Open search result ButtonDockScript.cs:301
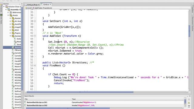The height and width of the screenshot is (109, 194). (x=104, y=102)
